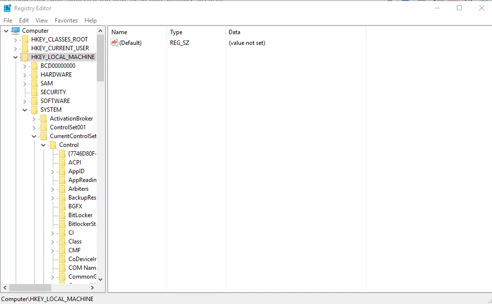
Task: Click the tree vertical scrollbar thumb
Action: (x=101, y=58)
